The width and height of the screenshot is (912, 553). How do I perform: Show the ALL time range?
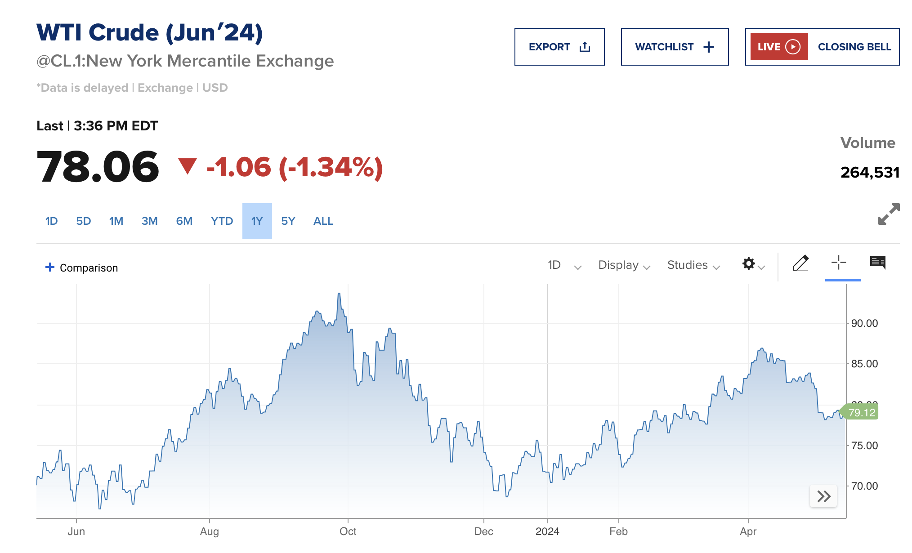click(323, 221)
